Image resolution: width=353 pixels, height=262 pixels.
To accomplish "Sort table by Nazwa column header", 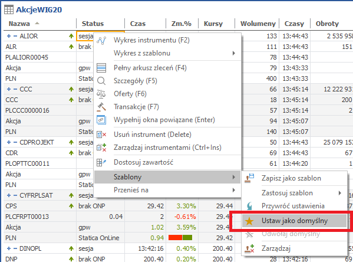I will [19, 24].
